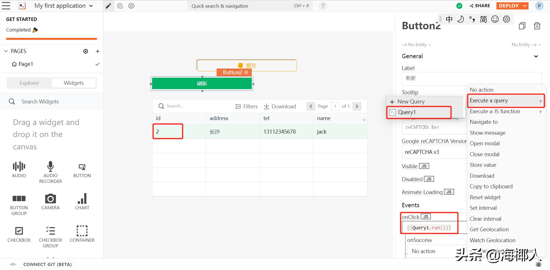Choose New Query in the submenu

click(x=425, y=101)
